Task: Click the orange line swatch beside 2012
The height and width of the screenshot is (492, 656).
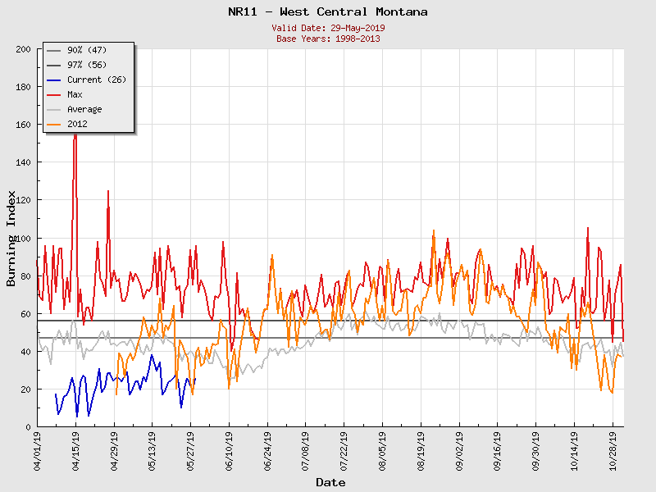Action: coord(54,124)
